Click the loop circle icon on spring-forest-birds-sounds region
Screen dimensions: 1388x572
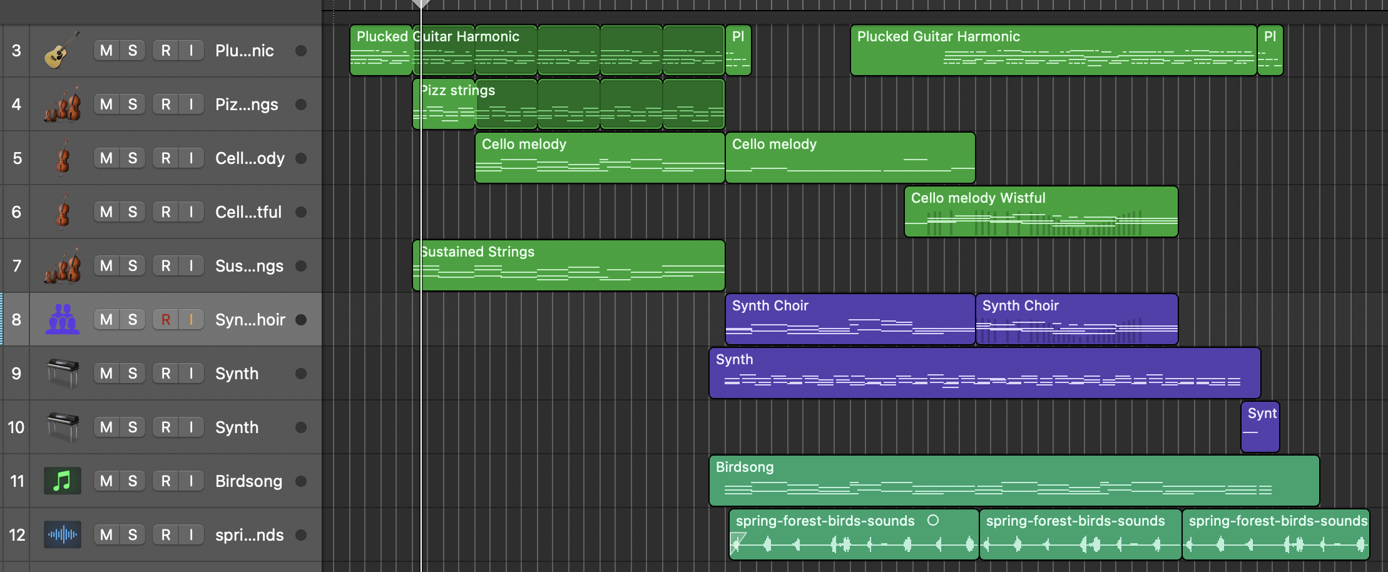tap(932, 520)
